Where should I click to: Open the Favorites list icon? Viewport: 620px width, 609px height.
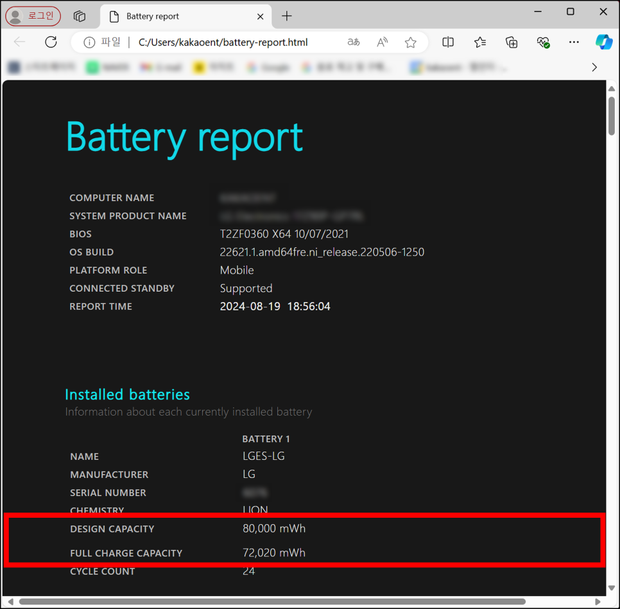480,42
